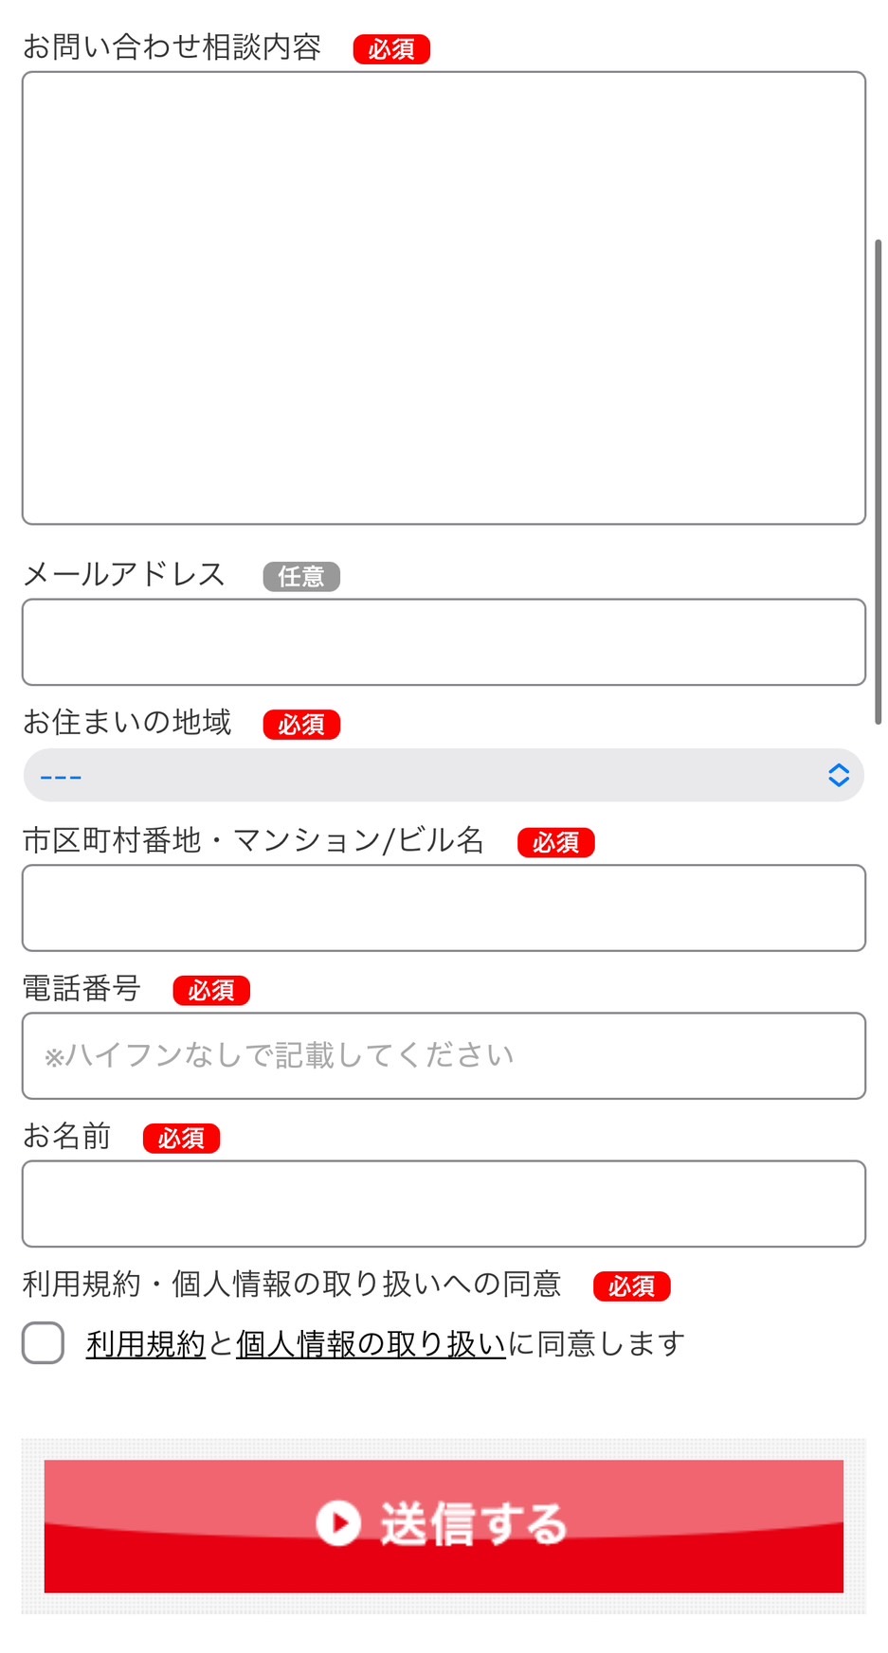The height and width of the screenshot is (1653, 888).
Task: Click the gray 任意 badge beside メールアドレス
Action: pos(301,576)
